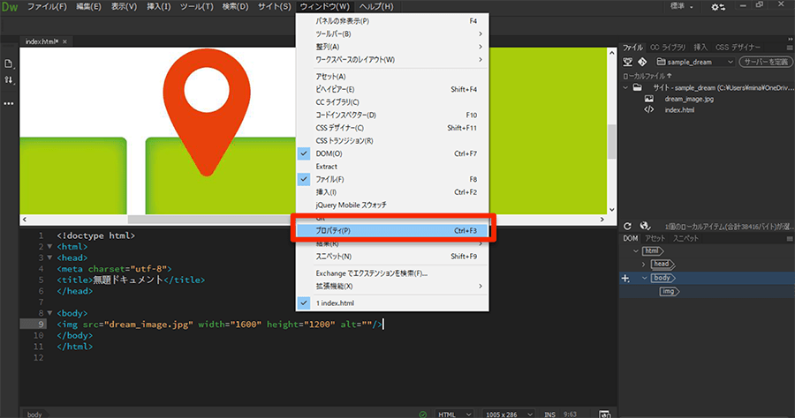This screenshot has width=795, height=418.
Task: Open the sample_dream site dropdown
Action: point(694,62)
